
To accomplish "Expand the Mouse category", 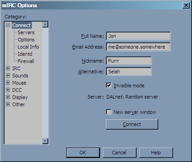I will click(8, 83).
